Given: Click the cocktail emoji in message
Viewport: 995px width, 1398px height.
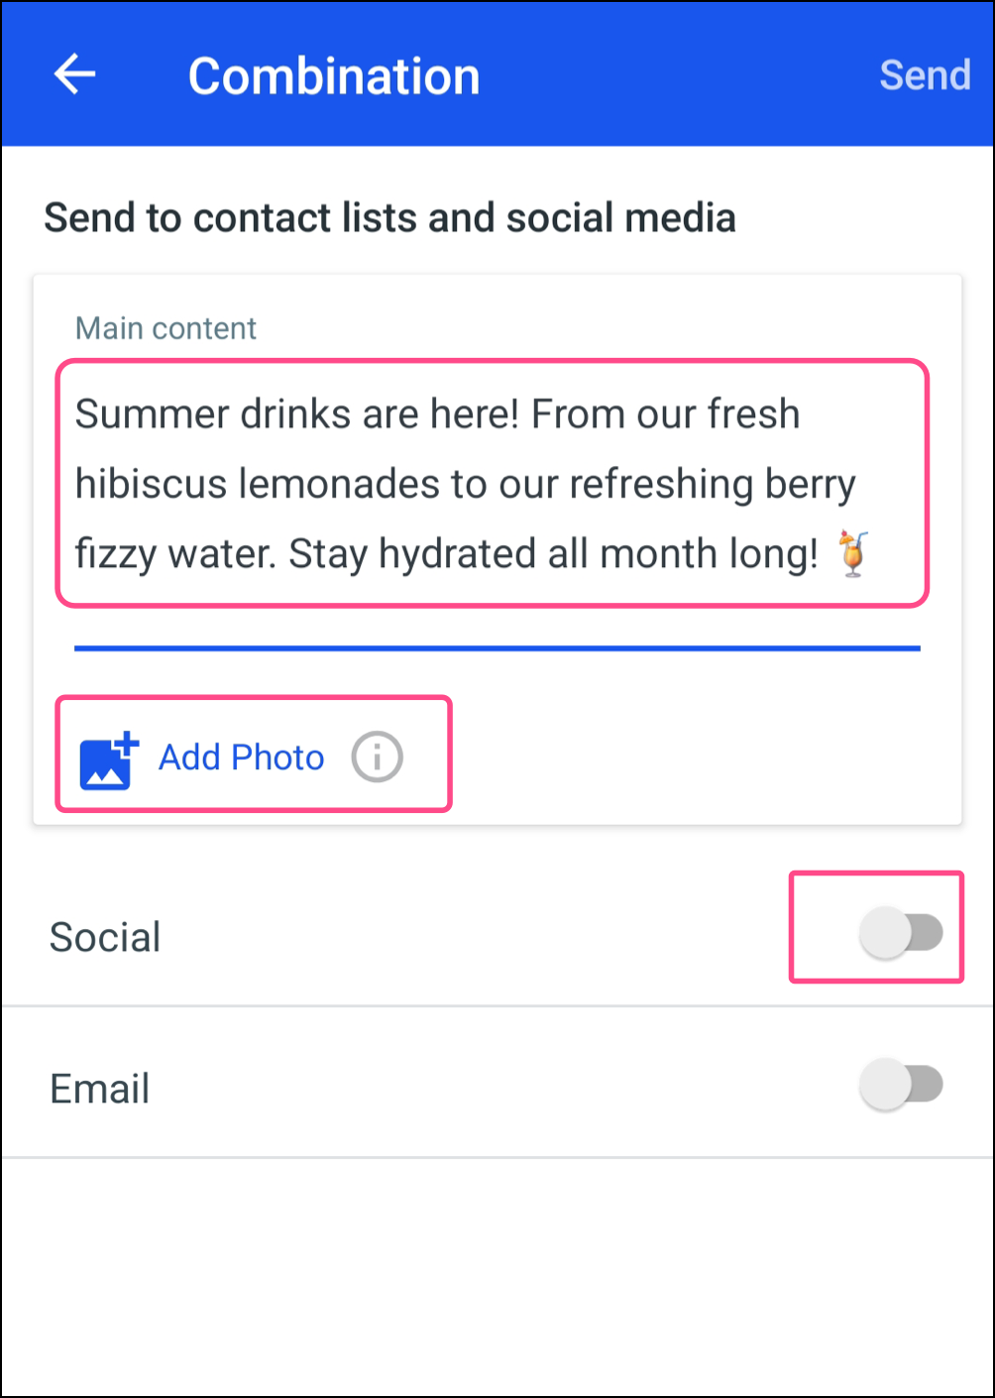Looking at the screenshot, I should click(852, 553).
